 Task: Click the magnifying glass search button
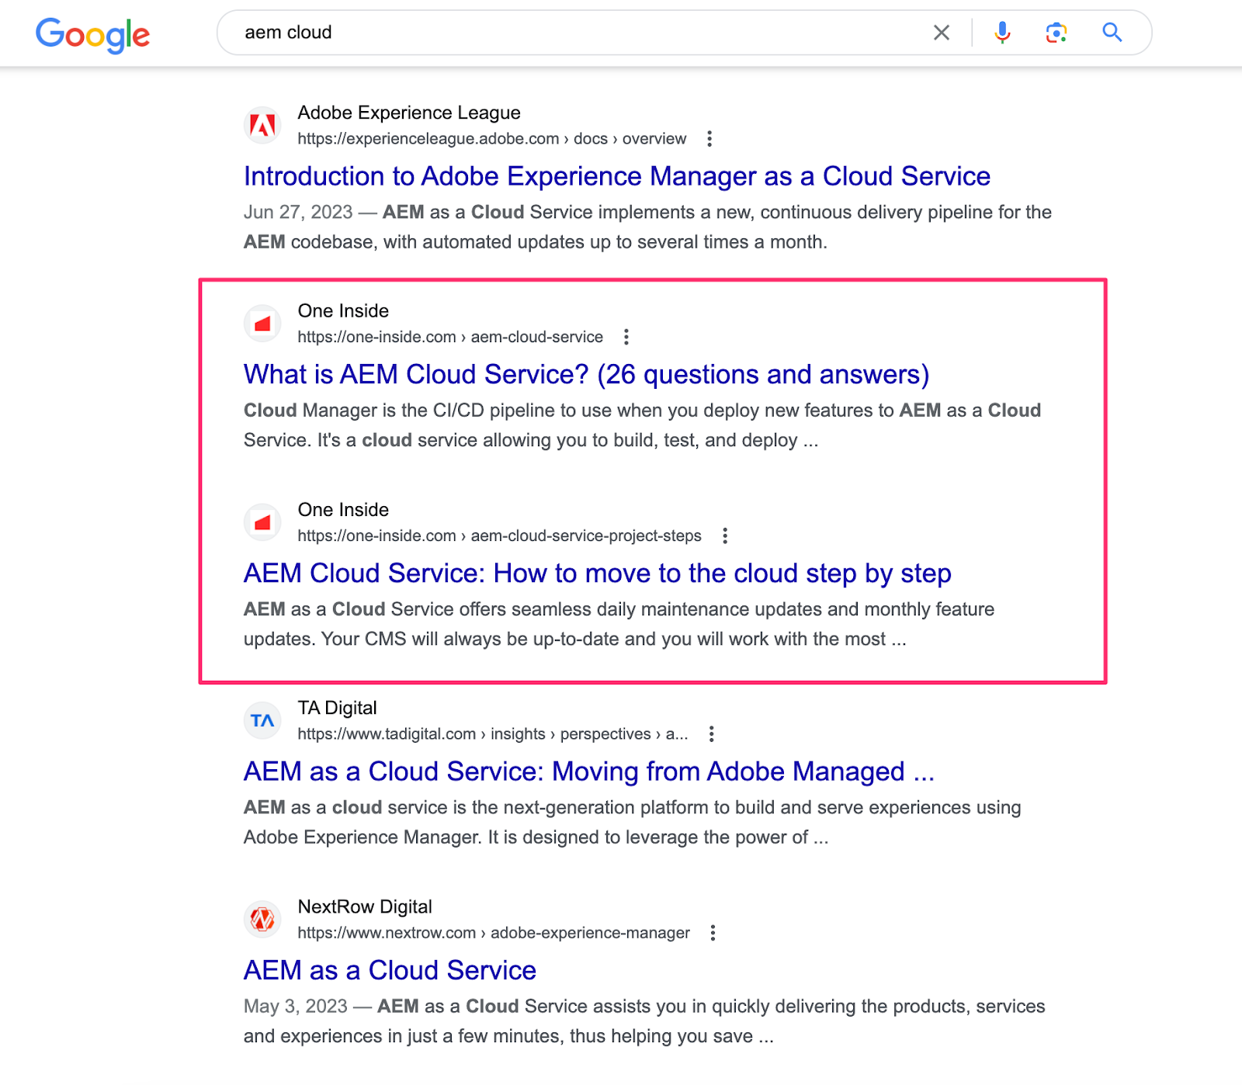(x=1112, y=33)
